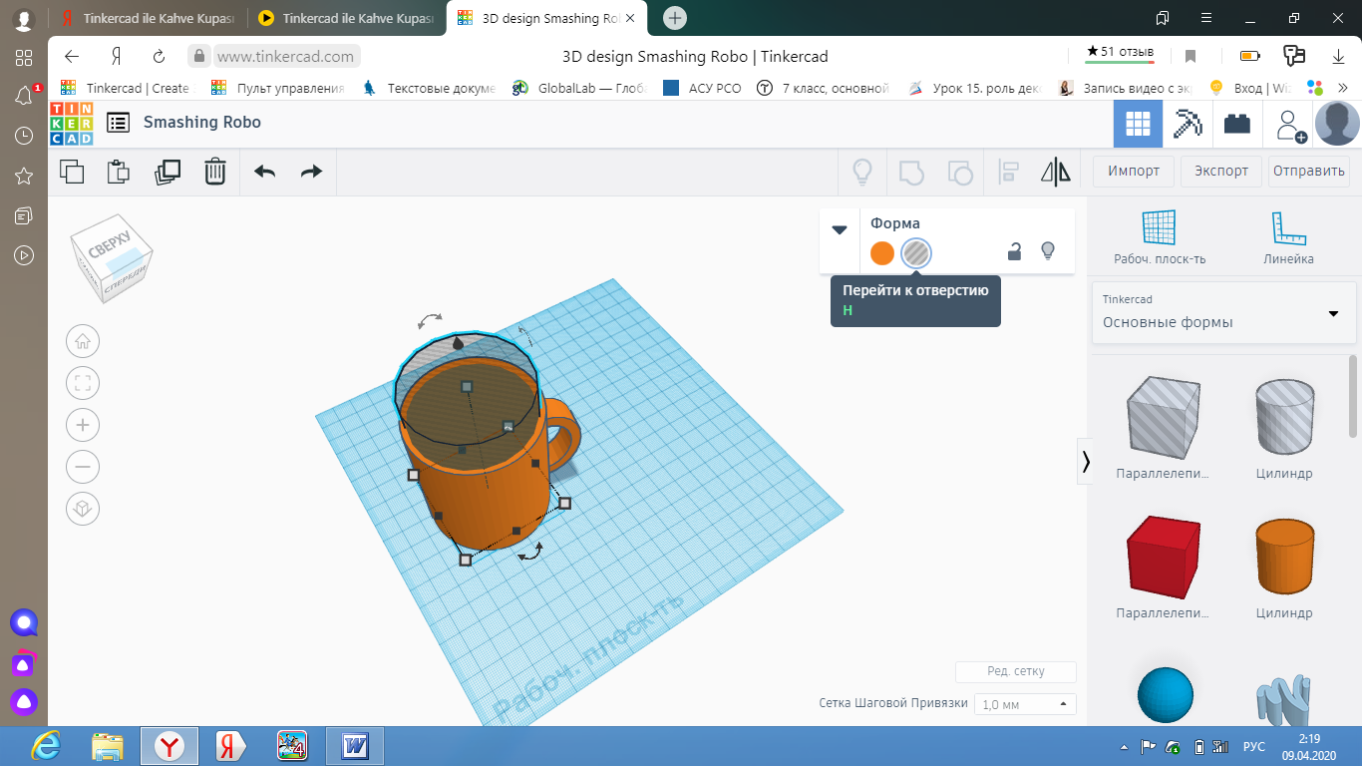This screenshot has width=1362, height=766.
Task: Expand the hidden bookmarks chevron
Action: 1342,89
